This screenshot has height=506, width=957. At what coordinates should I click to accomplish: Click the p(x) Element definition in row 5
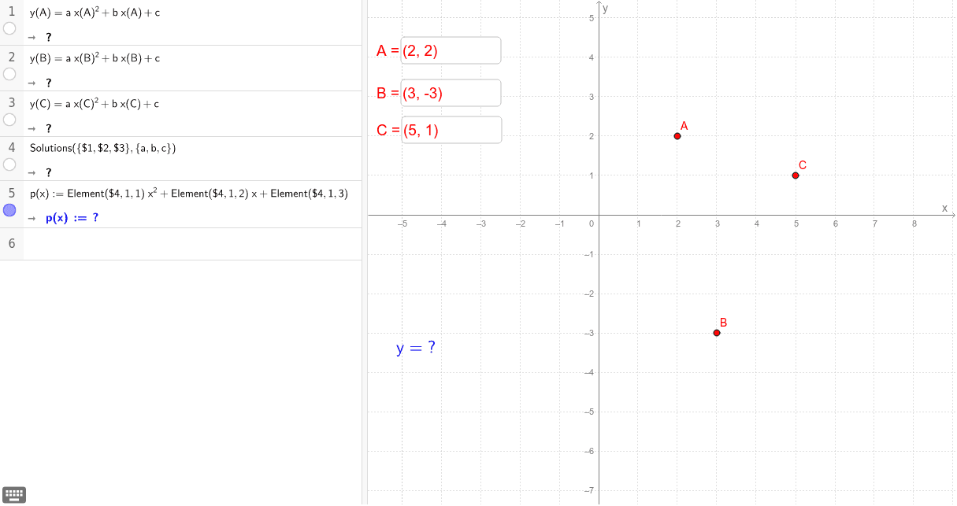click(189, 194)
